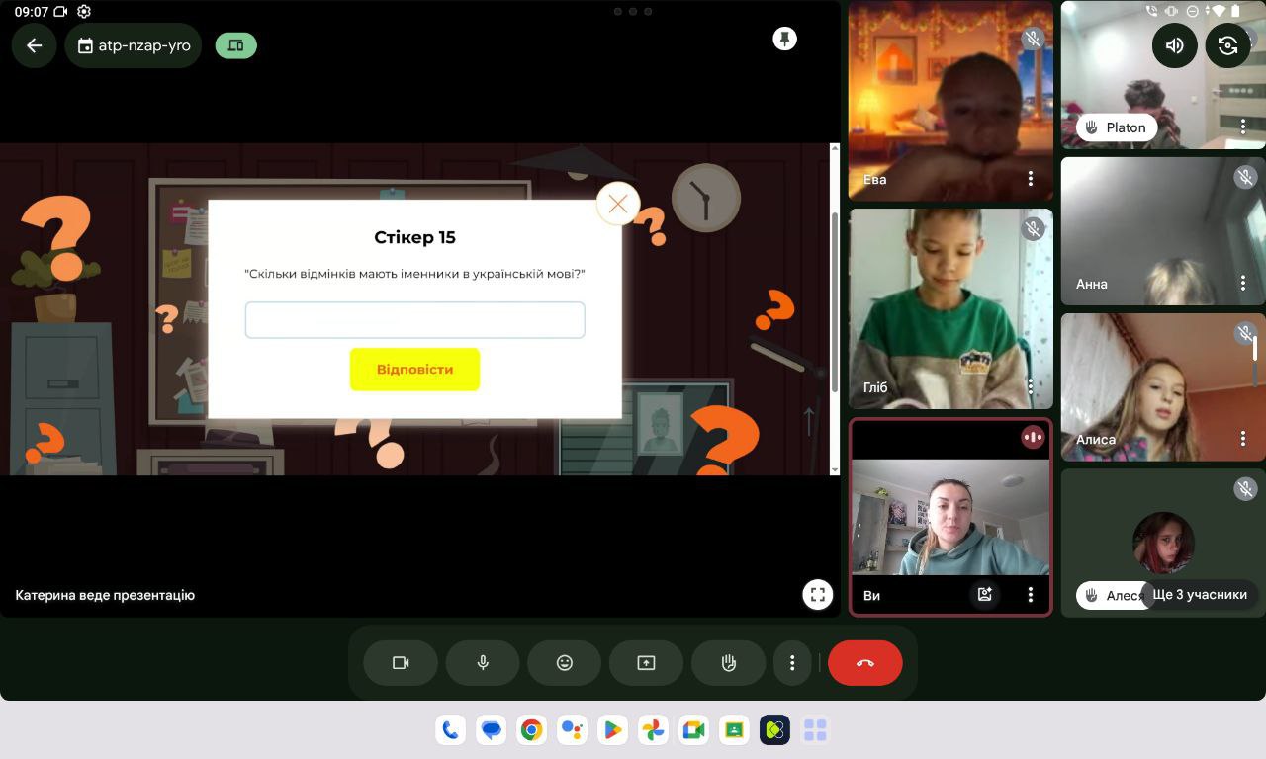Show the 3 more participants
This screenshot has width=1266, height=759.
click(x=1199, y=595)
